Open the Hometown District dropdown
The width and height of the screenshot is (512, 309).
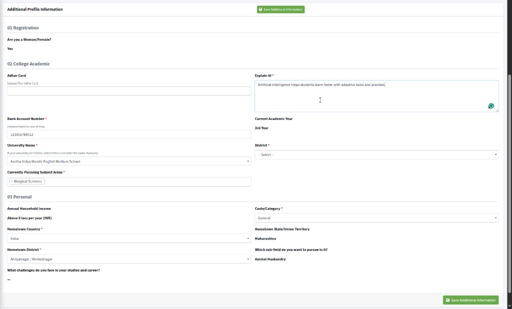(129, 259)
